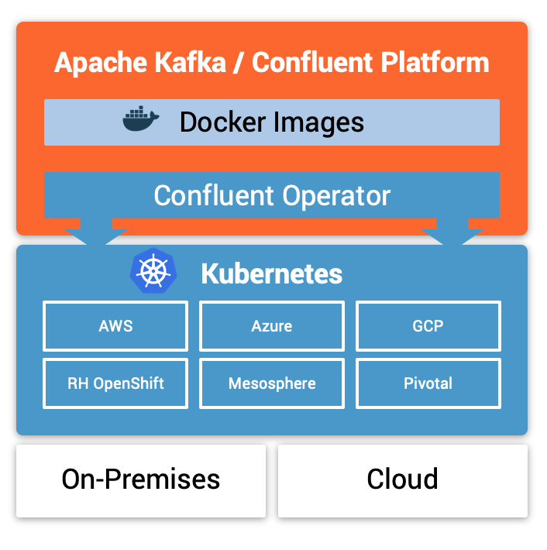Screen dimensions: 547x550
Task: Click the right downward connector arrow
Action: pos(452,232)
